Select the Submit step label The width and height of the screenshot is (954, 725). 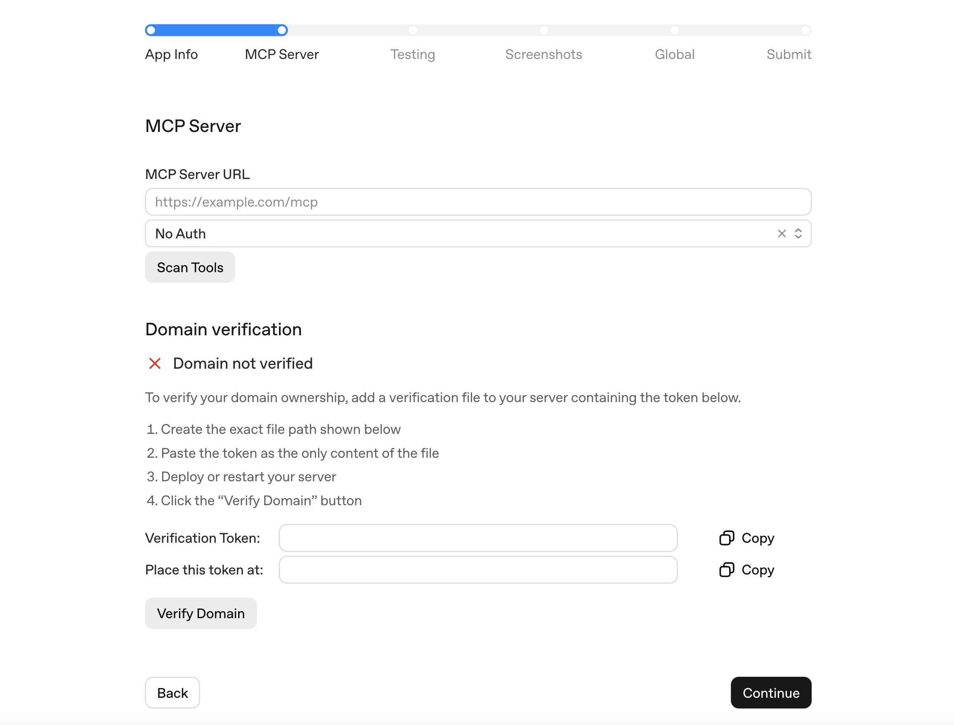(x=788, y=54)
